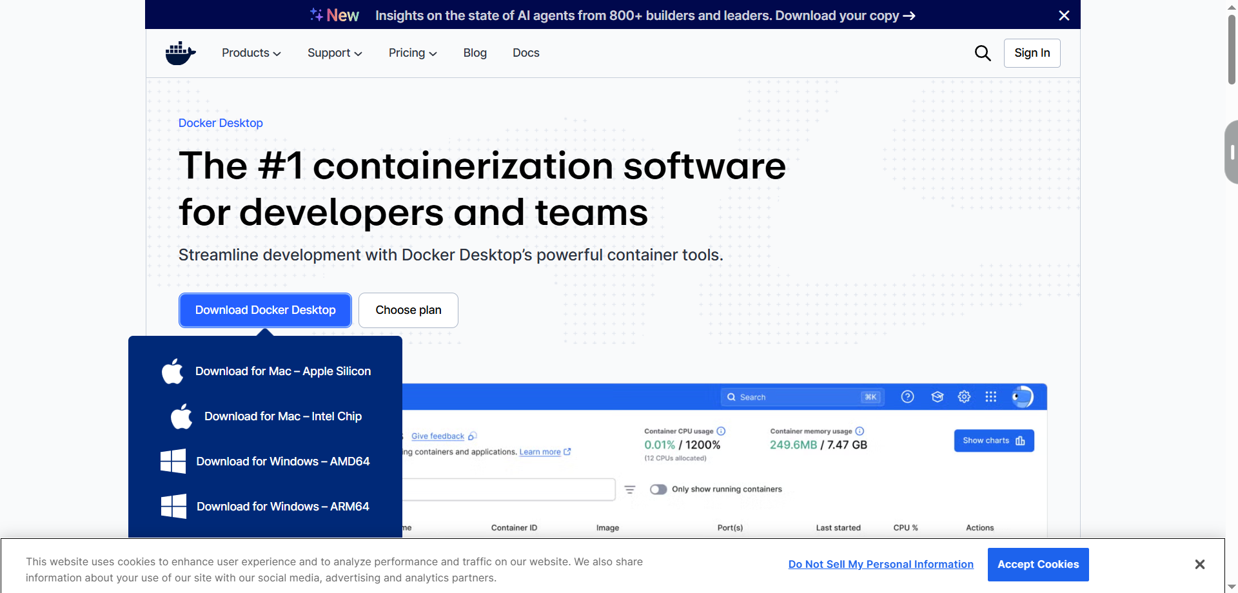Click the CPU usage info icon
Screen dimensions: 1238x593
[x=721, y=431]
